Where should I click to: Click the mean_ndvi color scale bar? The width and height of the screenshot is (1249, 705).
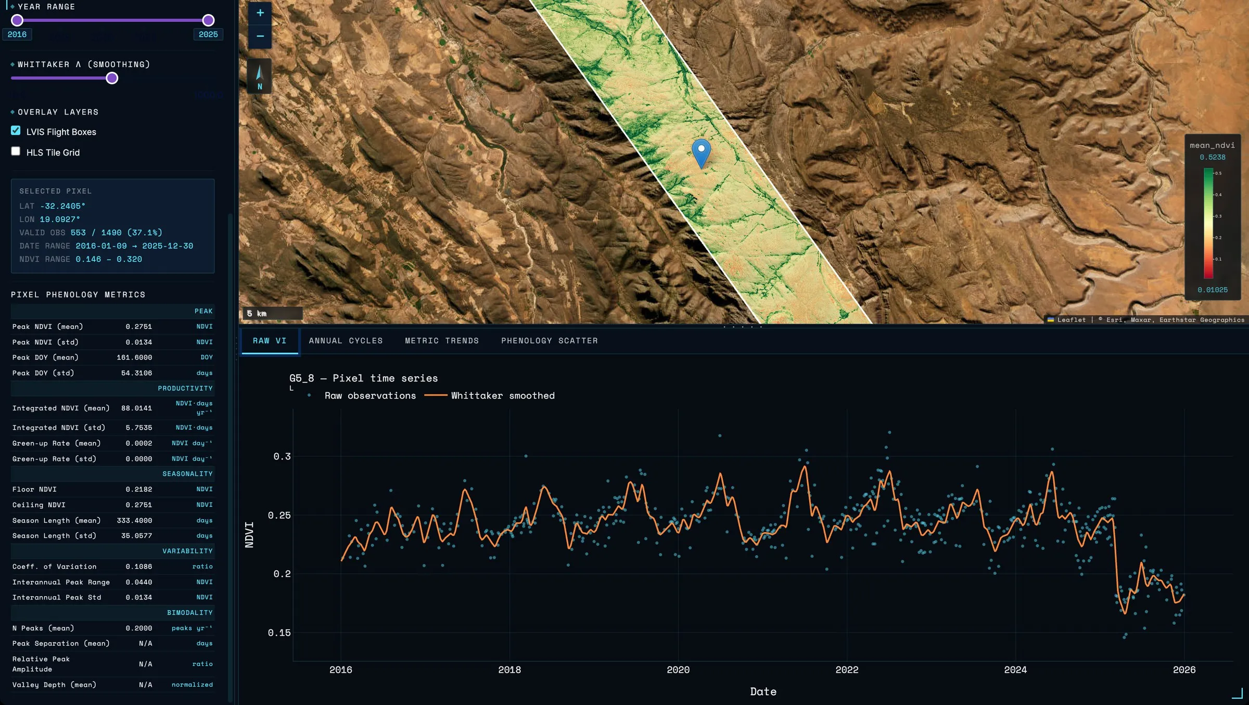1208,224
